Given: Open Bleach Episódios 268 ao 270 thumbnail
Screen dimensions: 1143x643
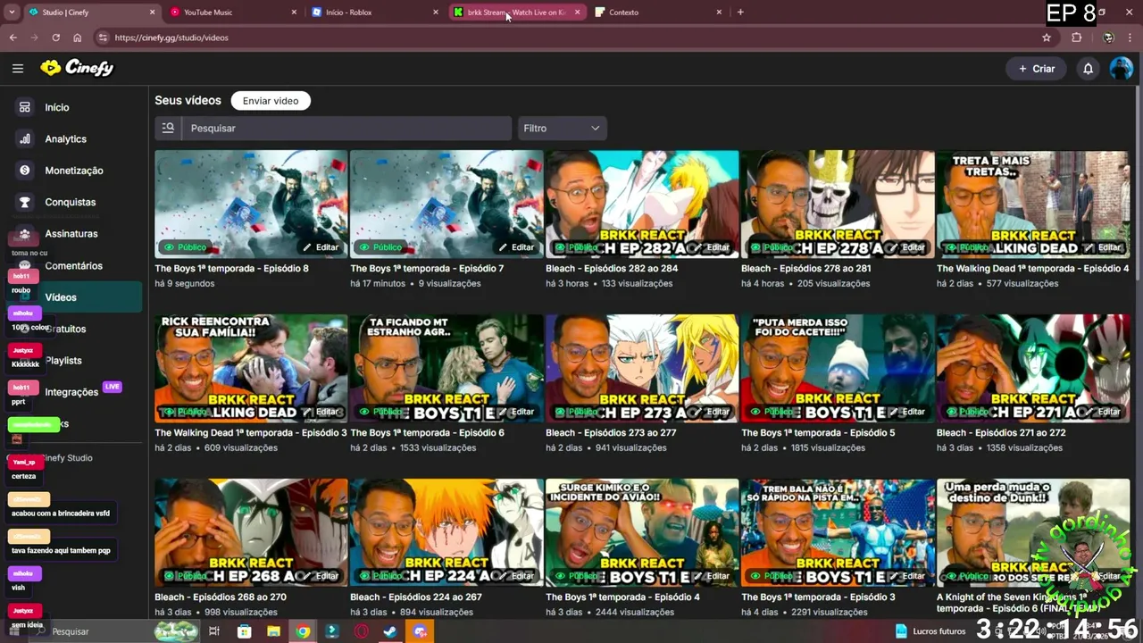Looking at the screenshot, I should [x=251, y=532].
